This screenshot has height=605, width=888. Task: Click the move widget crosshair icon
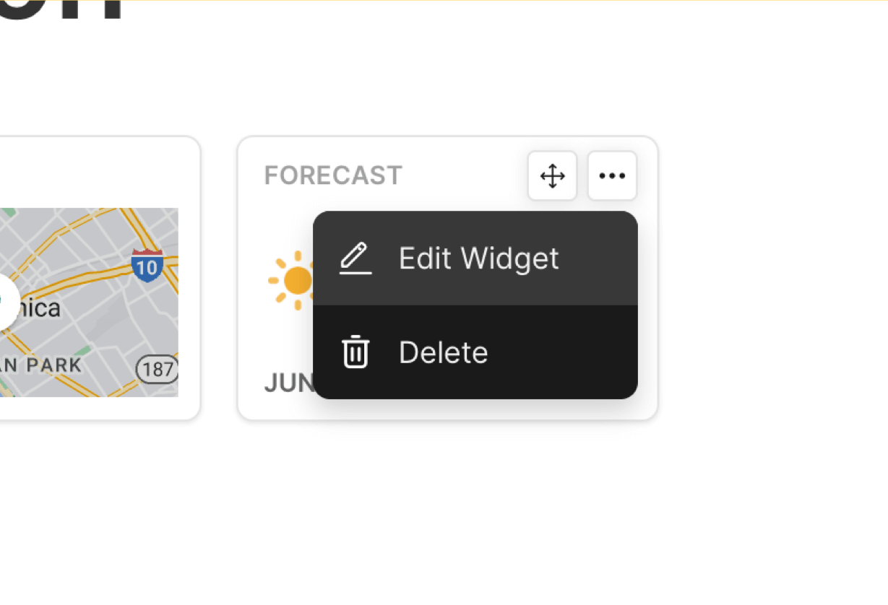point(552,176)
